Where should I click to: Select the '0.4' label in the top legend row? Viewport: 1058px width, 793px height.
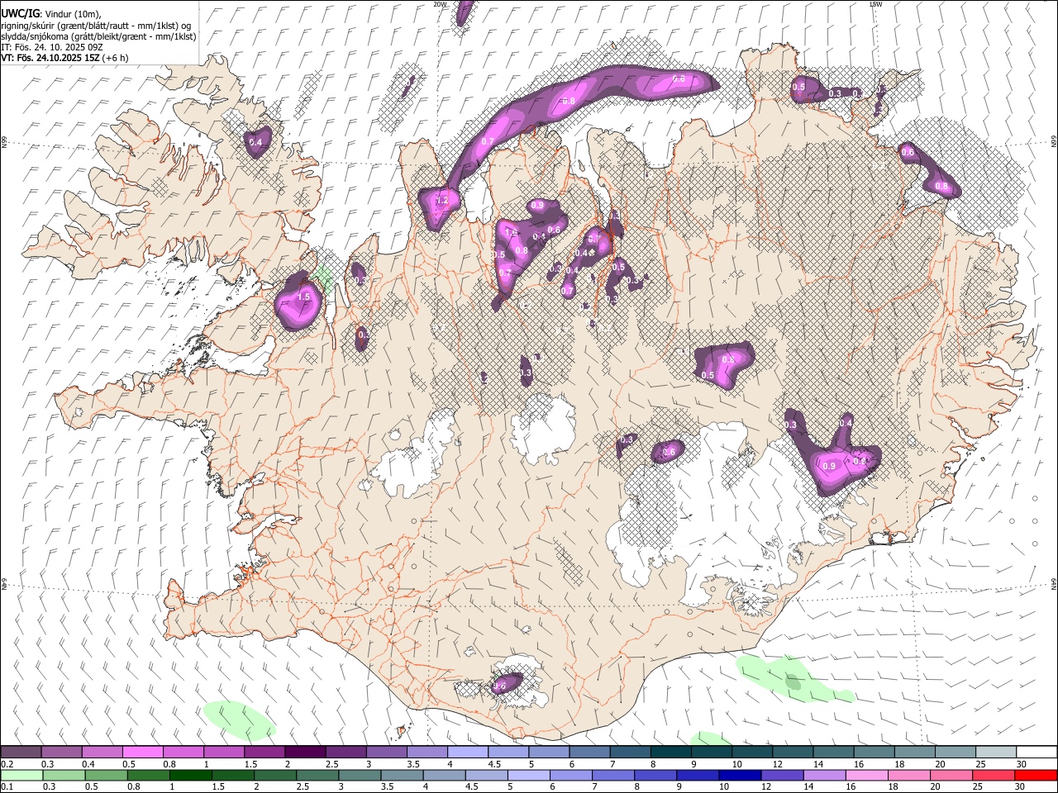(88, 764)
